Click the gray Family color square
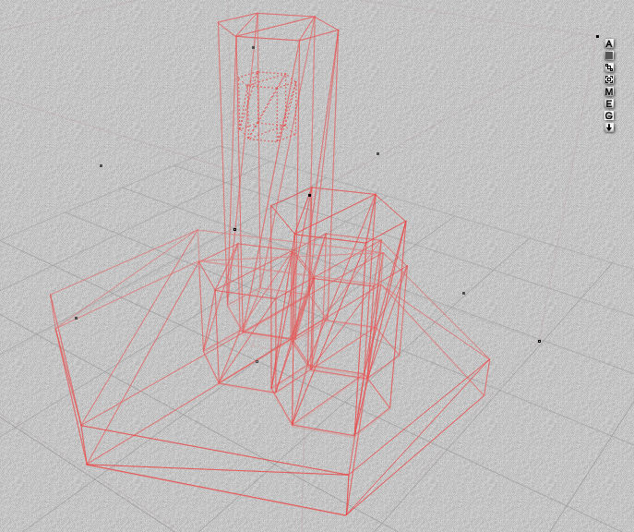Image resolution: width=634 pixels, height=532 pixels. [x=609, y=55]
